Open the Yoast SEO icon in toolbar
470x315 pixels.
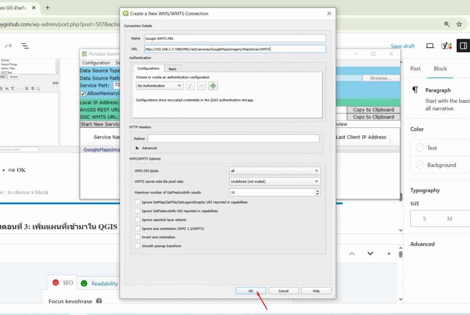pyautogui.click(x=446, y=46)
